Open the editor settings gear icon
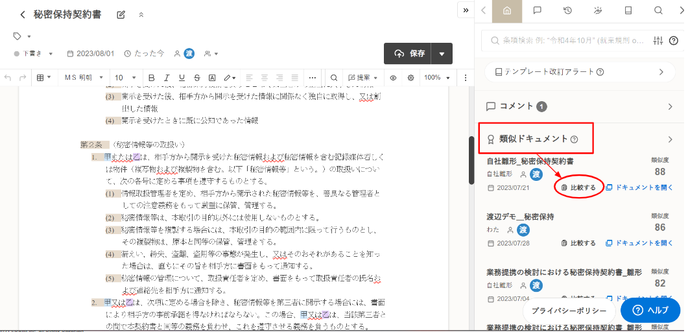Image resolution: width=688 pixels, height=332 pixels. [x=410, y=78]
